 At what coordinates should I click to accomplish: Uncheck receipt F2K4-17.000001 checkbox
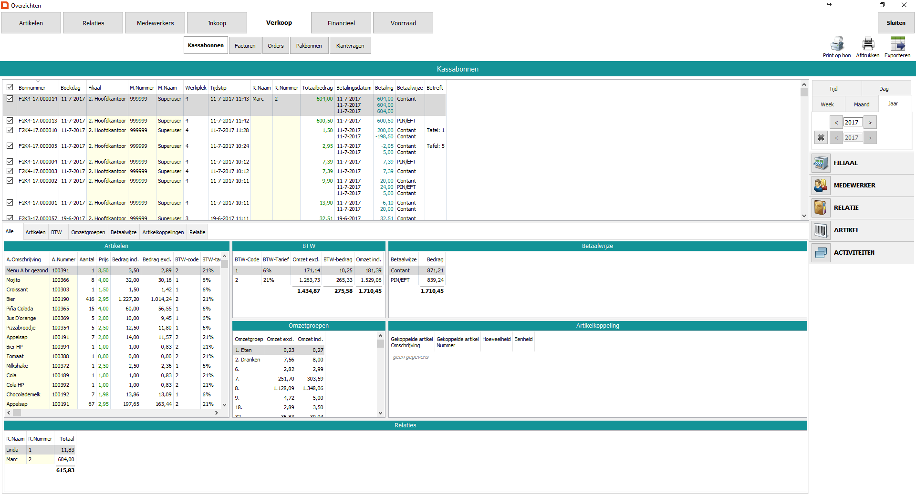pyautogui.click(x=10, y=203)
